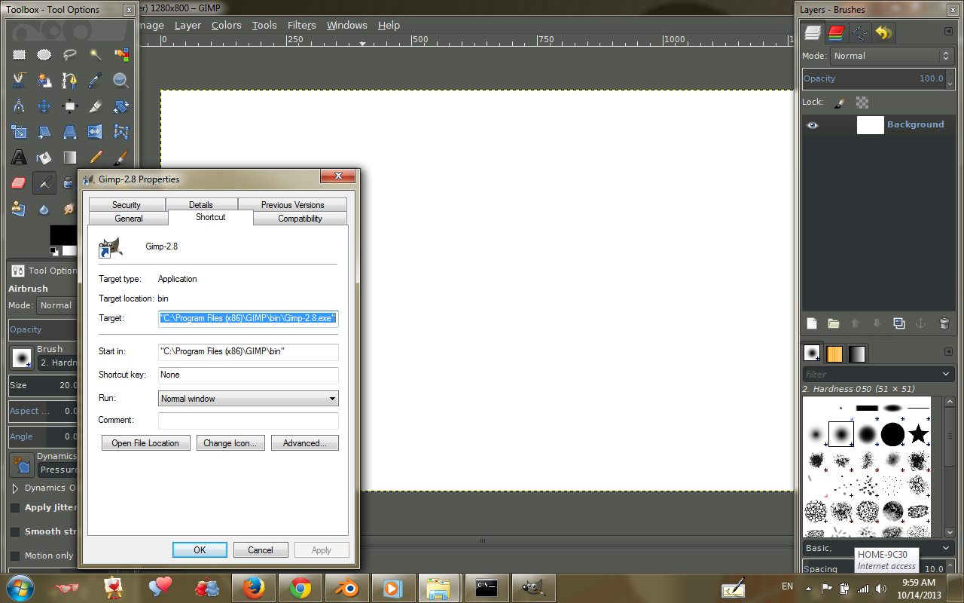Select the Flip tool
This screenshot has width=964, height=603.
pyautogui.click(x=96, y=132)
